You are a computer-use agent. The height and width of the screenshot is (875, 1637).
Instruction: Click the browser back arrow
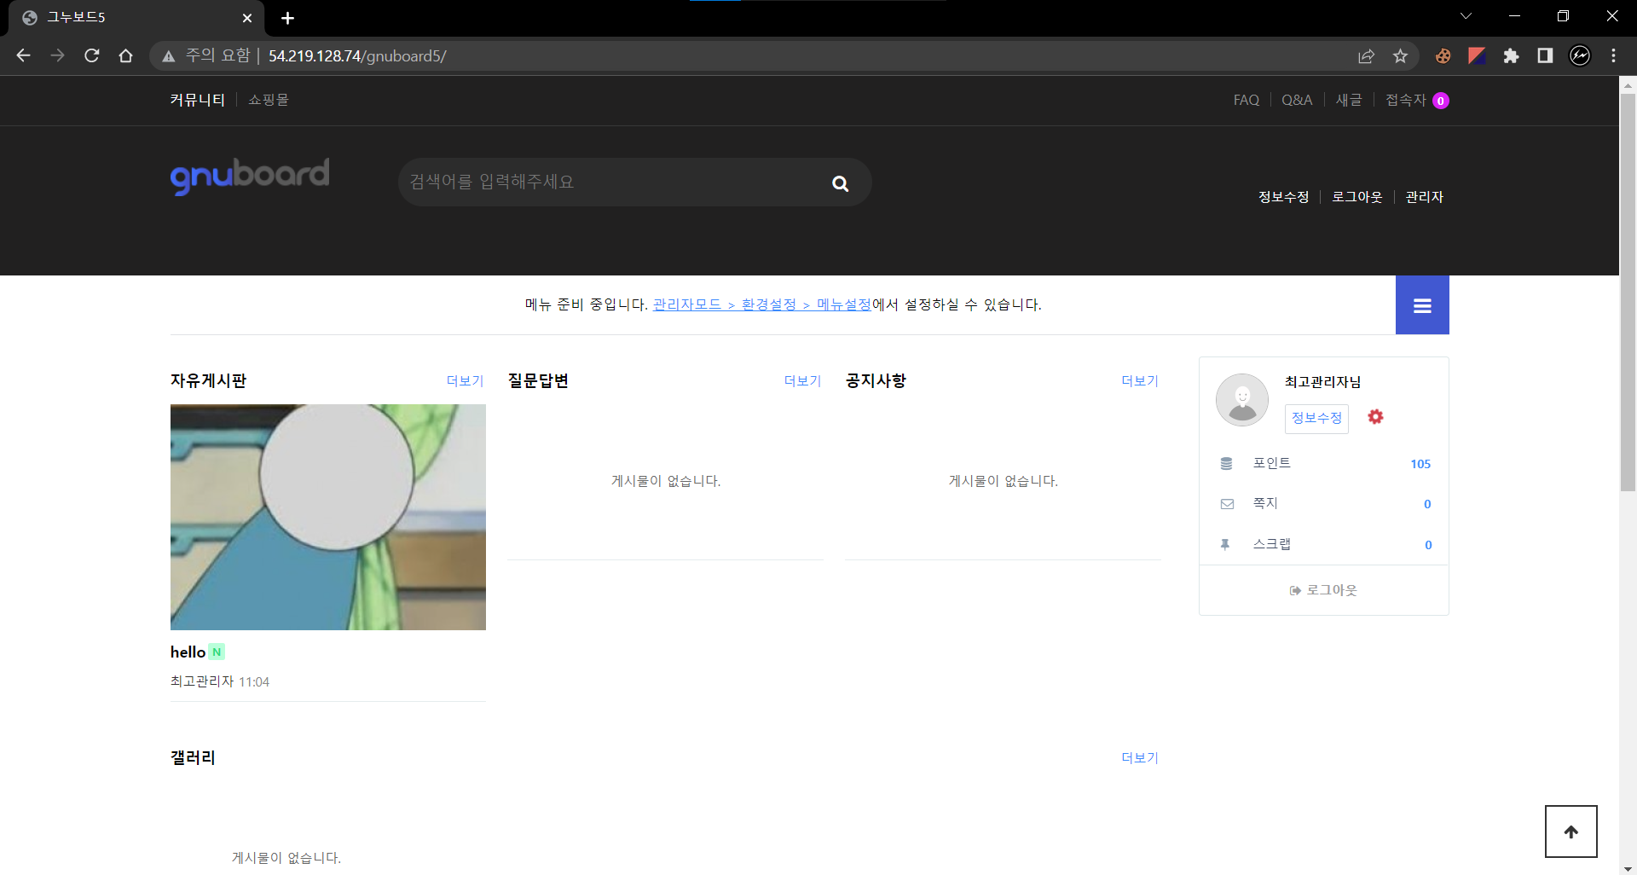click(23, 55)
